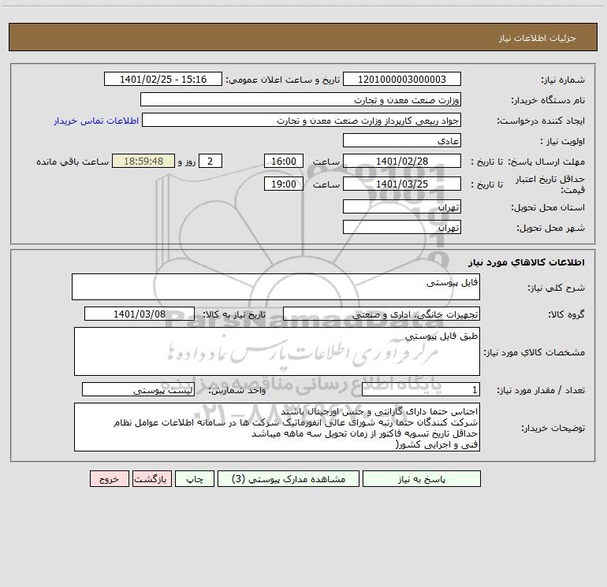Click general description box فایل پیوستی
The width and height of the screenshot is (607, 587).
tap(276, 287)
